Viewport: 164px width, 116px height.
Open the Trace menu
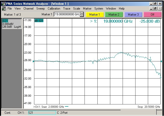tap(67, 9)
